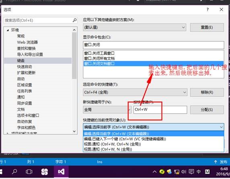
Task: Click the 移除(R) remove button
Action: [x=207, y=92]
